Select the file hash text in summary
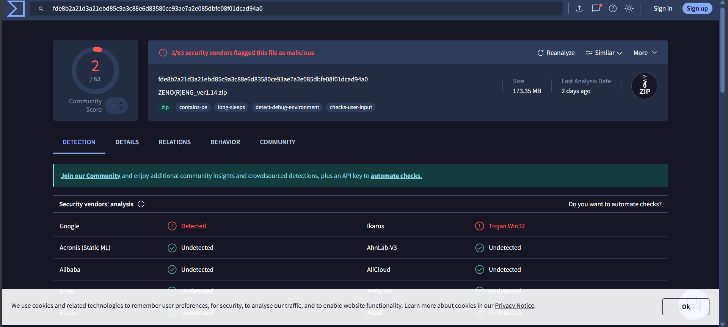728x327 pixels. click(x=263, y=79)
